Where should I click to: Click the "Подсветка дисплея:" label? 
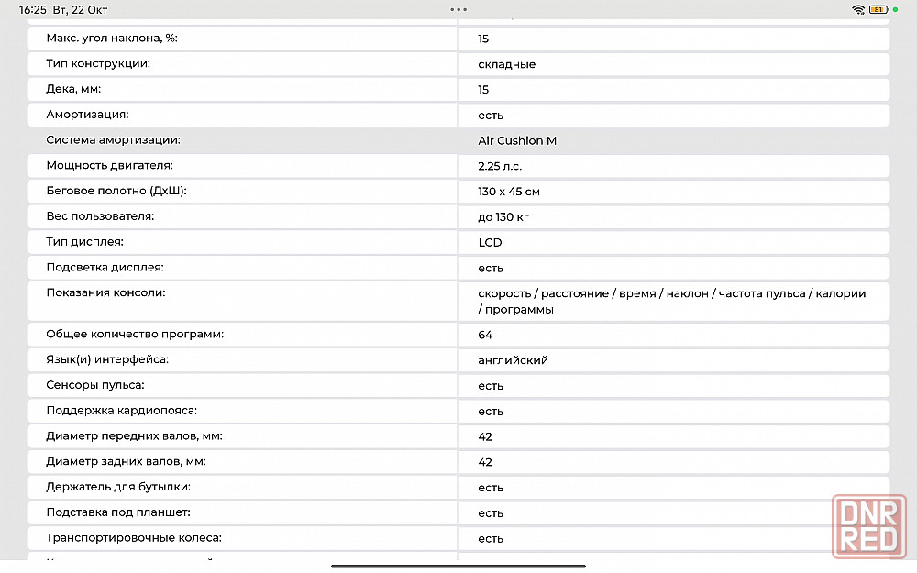(105, 267)
